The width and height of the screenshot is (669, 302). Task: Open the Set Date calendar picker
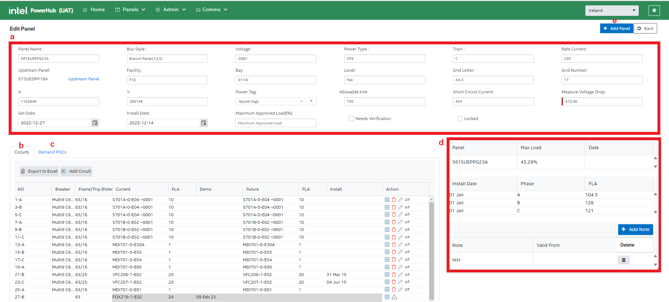(x=95, y=123)
